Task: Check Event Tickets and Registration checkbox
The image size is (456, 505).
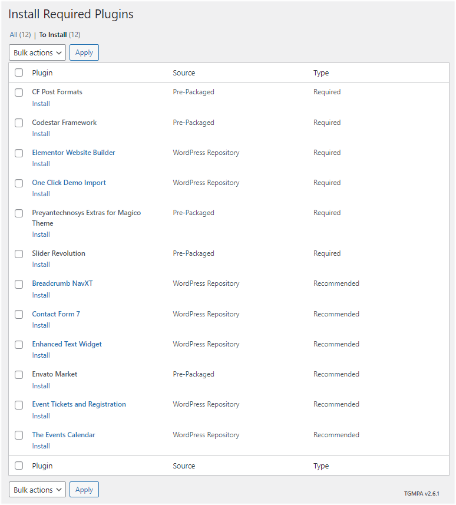Action: (19, 405)
